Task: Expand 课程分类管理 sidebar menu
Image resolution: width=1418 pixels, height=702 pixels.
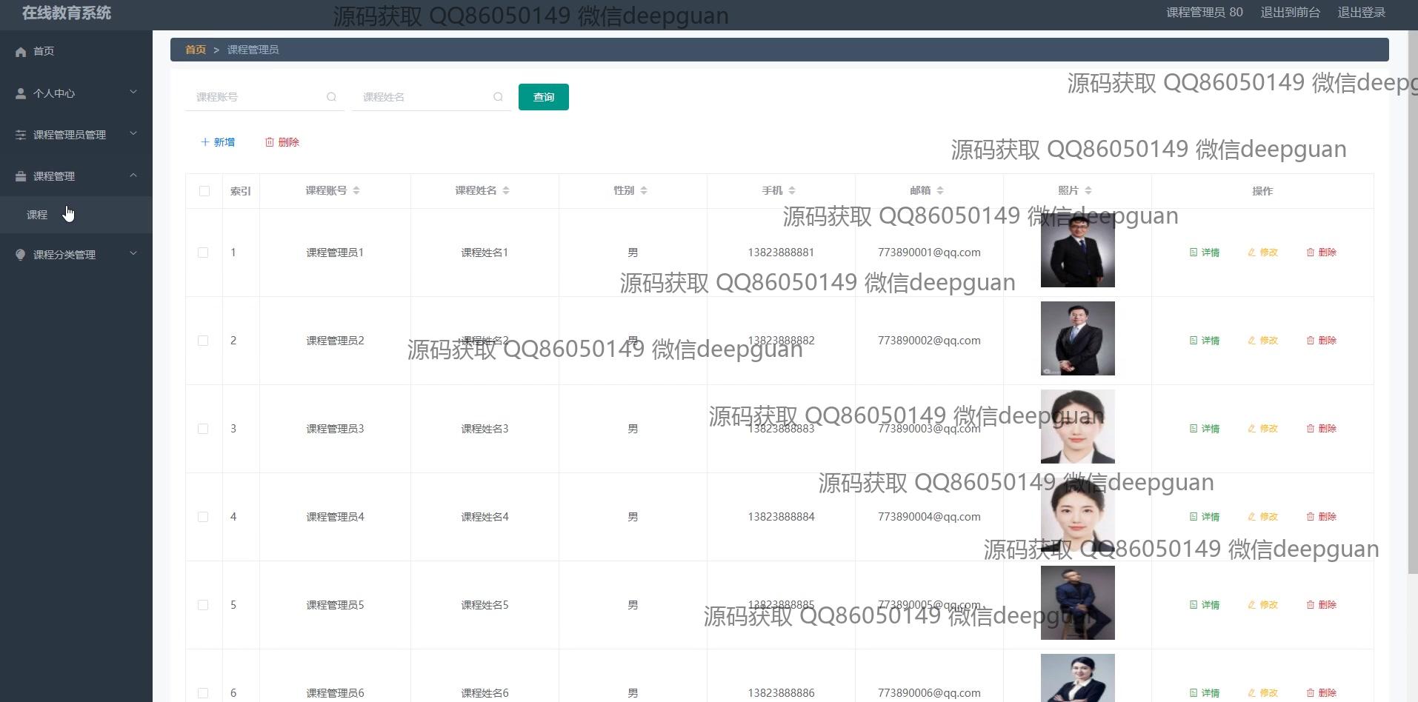Action: point(76,255)
